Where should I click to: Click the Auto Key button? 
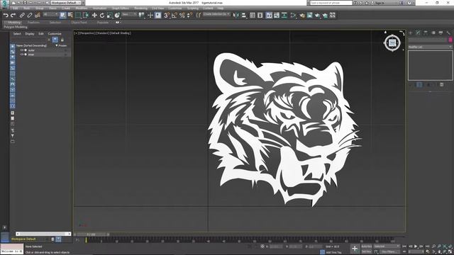point(366,246)
